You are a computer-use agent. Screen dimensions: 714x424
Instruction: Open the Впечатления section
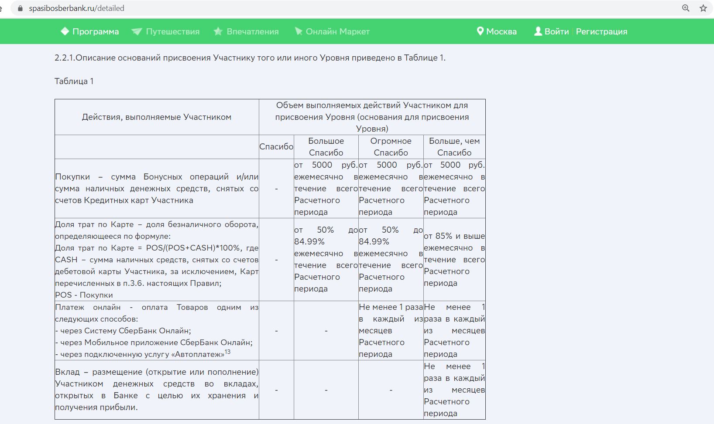252,32
